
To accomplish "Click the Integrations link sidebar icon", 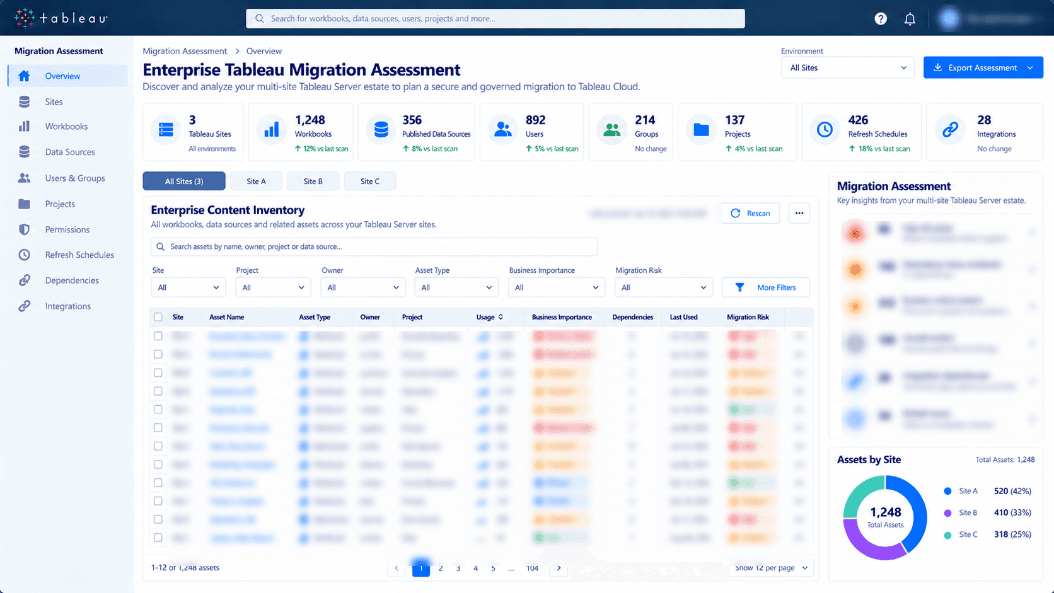I will [x=24, y=306].
